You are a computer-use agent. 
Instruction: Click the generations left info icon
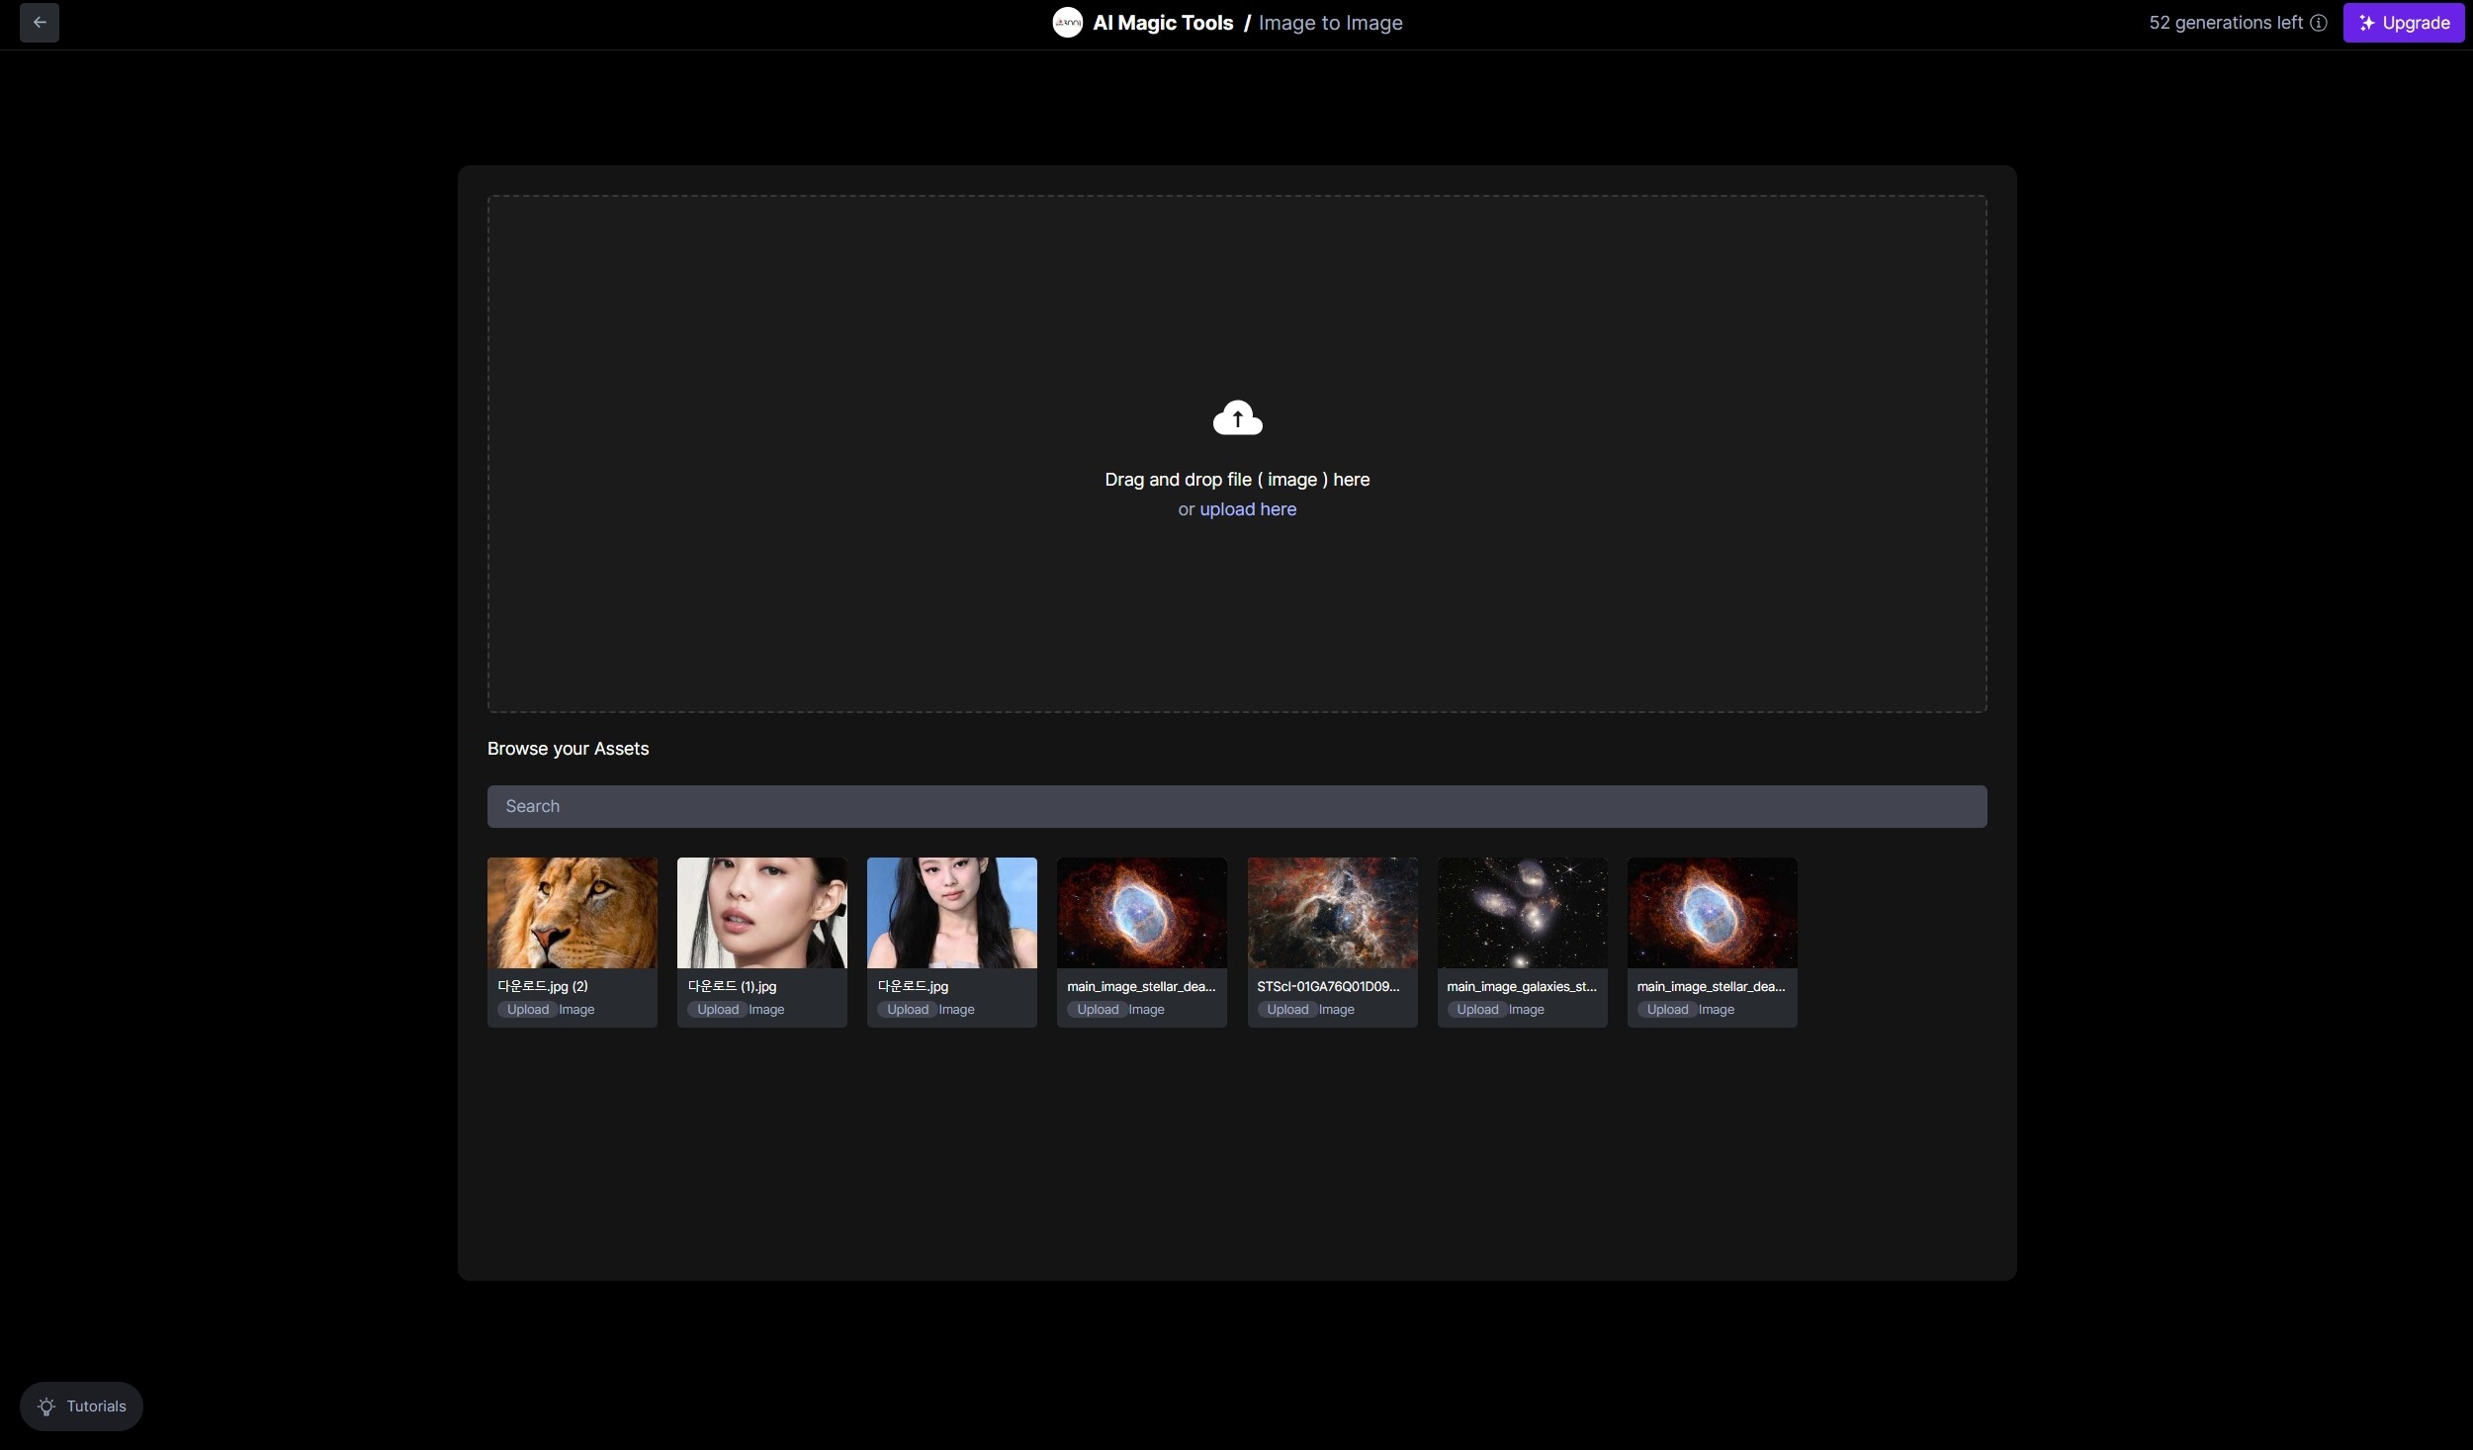[2319, 23]
